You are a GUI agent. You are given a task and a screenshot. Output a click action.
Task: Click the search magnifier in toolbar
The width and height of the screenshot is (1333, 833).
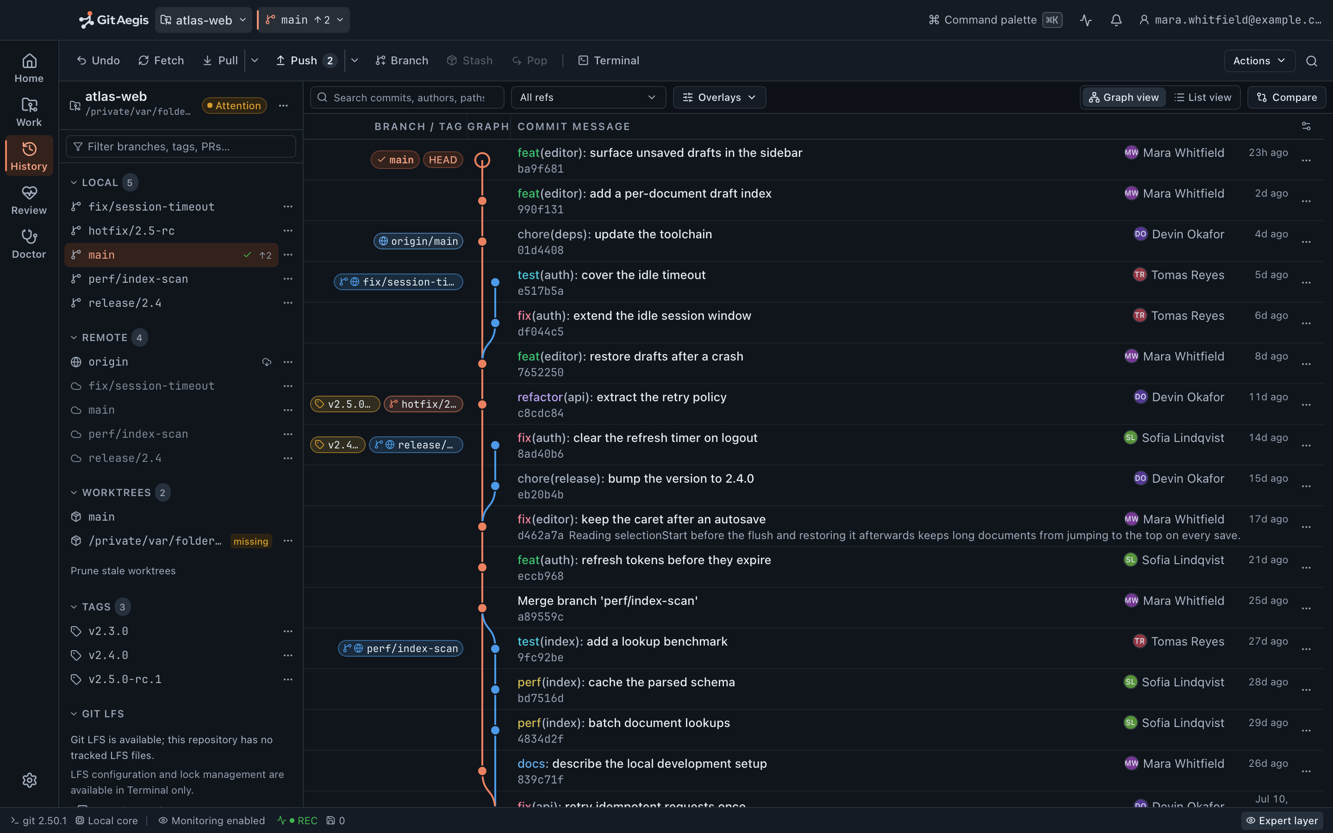(x=1312, y=61)
